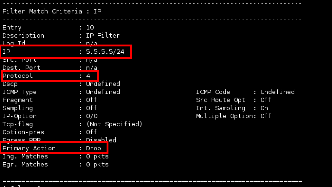Click the Int. Sampling On value
This screenshot has width=332, height=187.
click(x=264, y=108)
